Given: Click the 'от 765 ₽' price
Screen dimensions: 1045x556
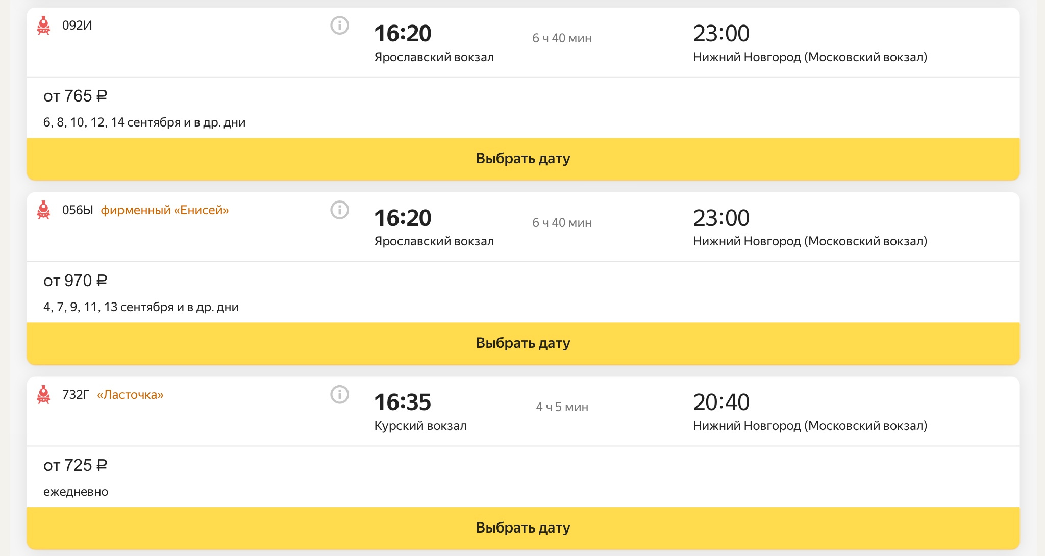Looking at the screenshot, I should click(75, 96).
